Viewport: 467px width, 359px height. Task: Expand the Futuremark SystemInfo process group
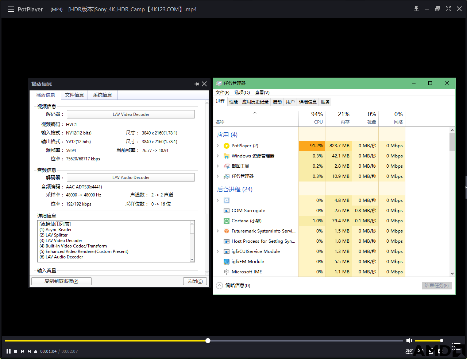218,231
